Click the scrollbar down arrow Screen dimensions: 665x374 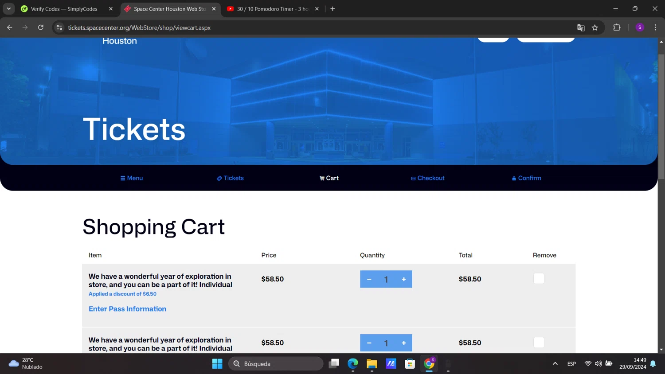[661, 350]
